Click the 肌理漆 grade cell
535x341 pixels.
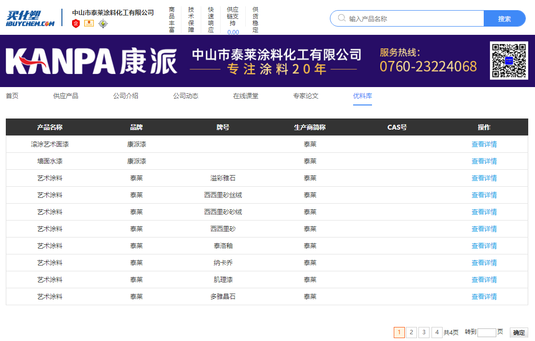click(x=223, y=280)
